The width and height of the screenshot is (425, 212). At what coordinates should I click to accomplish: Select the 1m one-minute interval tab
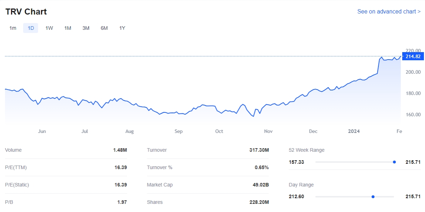click(x=13, y=28)
